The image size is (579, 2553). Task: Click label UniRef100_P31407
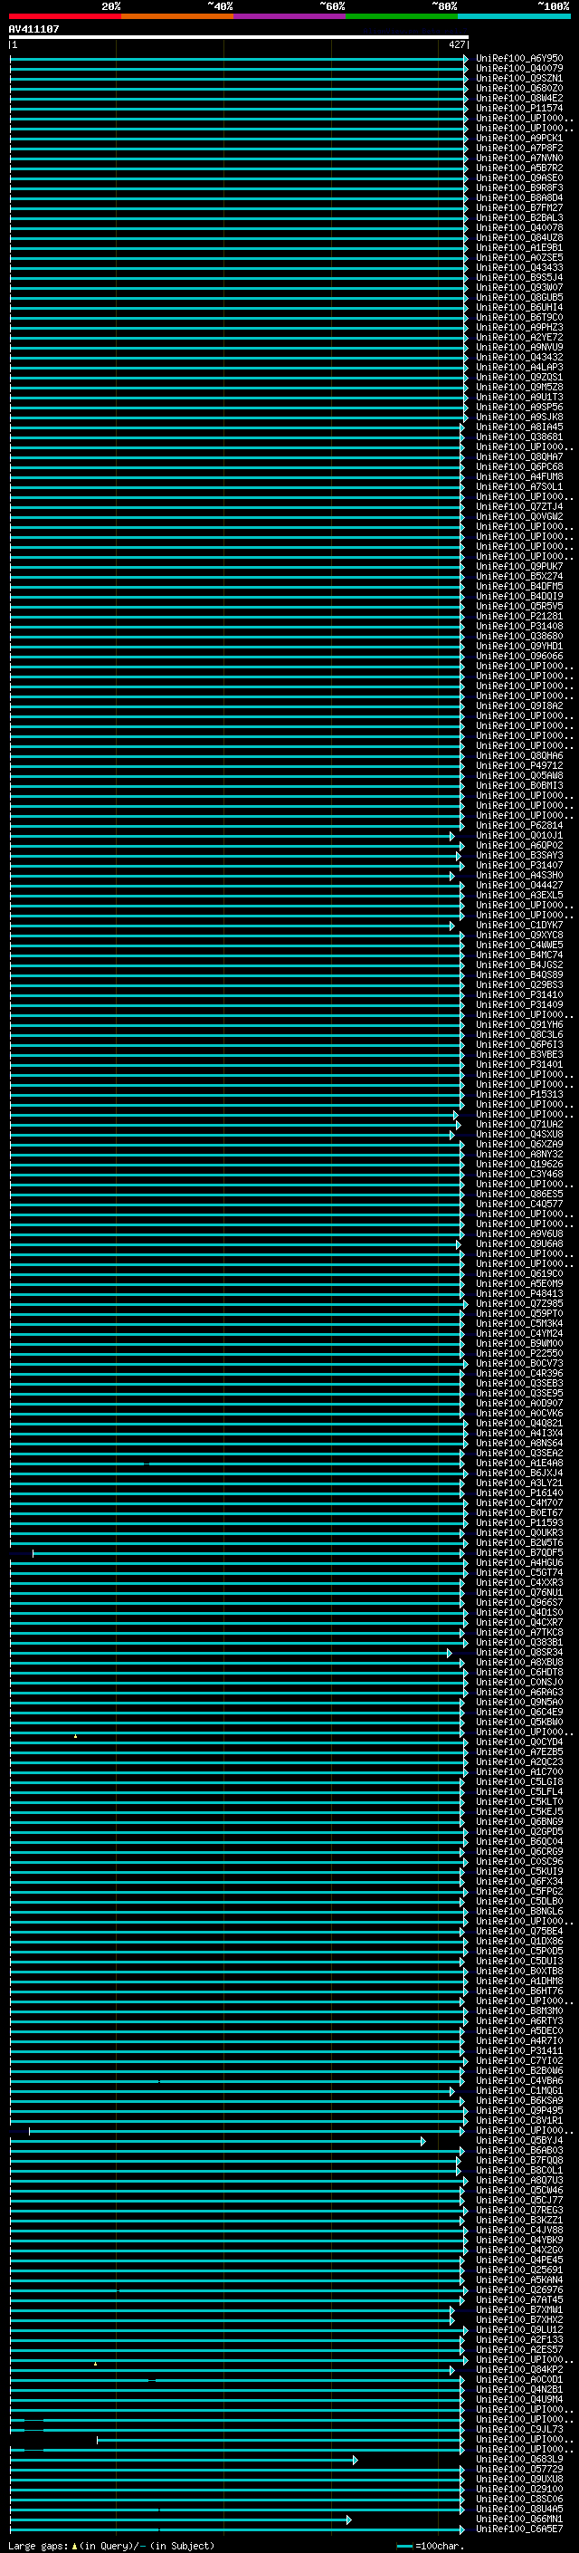[x=518, y=865]
